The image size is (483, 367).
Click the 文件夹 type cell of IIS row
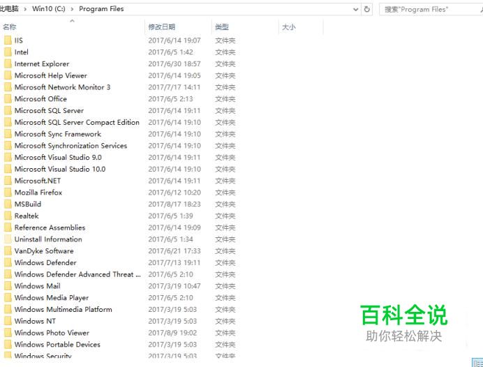pos(225,40)
